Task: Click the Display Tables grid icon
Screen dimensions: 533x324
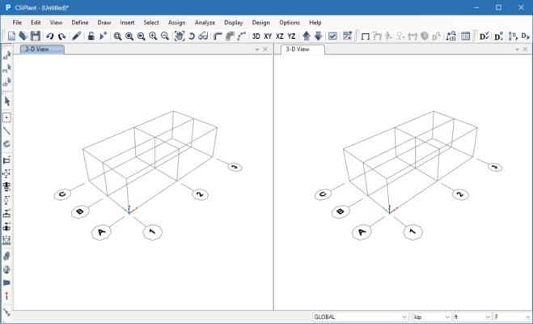Action: point(465,36)
